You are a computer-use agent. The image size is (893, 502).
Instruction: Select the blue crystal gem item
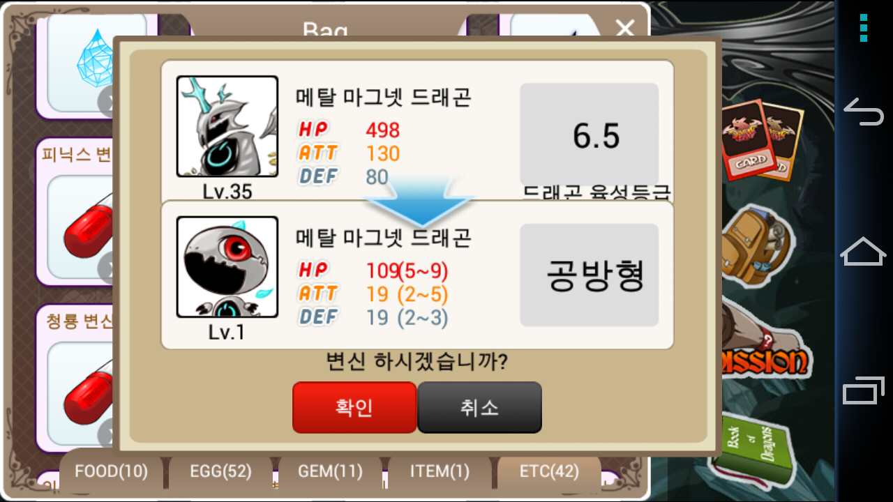(x=96, y=61)
